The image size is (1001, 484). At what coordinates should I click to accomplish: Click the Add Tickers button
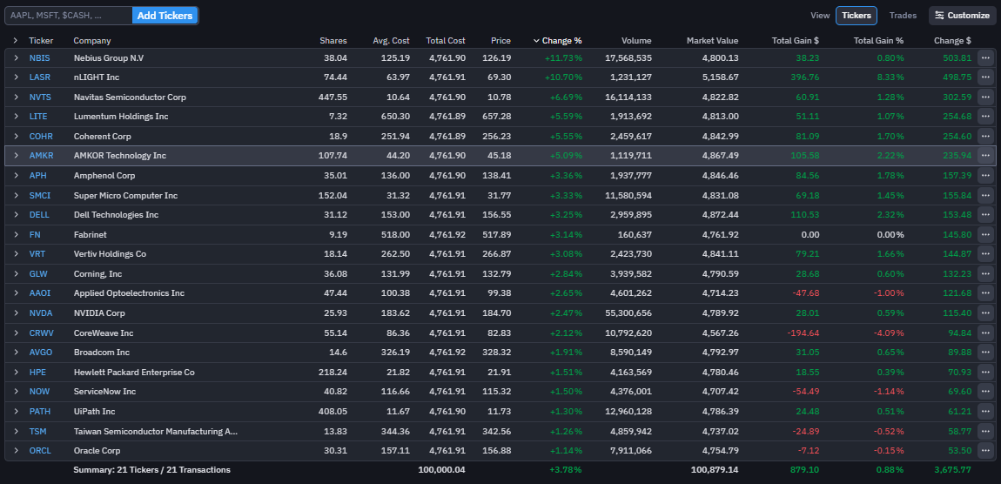(165, 16)
